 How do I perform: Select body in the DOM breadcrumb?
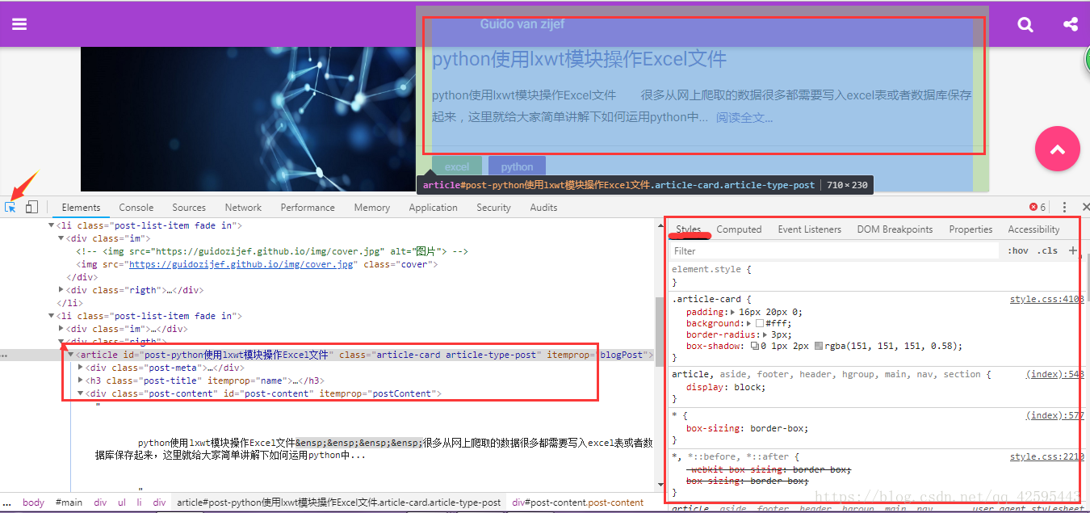point(34,502)
